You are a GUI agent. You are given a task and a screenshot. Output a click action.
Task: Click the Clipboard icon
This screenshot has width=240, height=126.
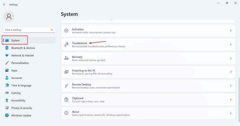click(66, 100)
